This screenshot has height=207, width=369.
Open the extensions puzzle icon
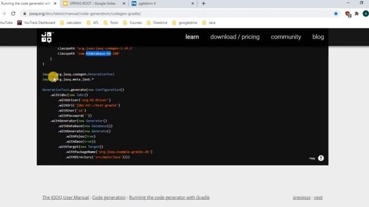tap(357, 14)
